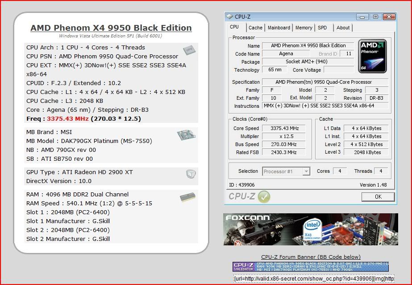Open the About tab
Viewport: 412px width, 285px height.
[343, 28]
